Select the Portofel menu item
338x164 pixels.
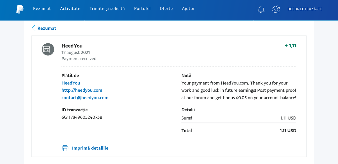[x=142, y=9]
